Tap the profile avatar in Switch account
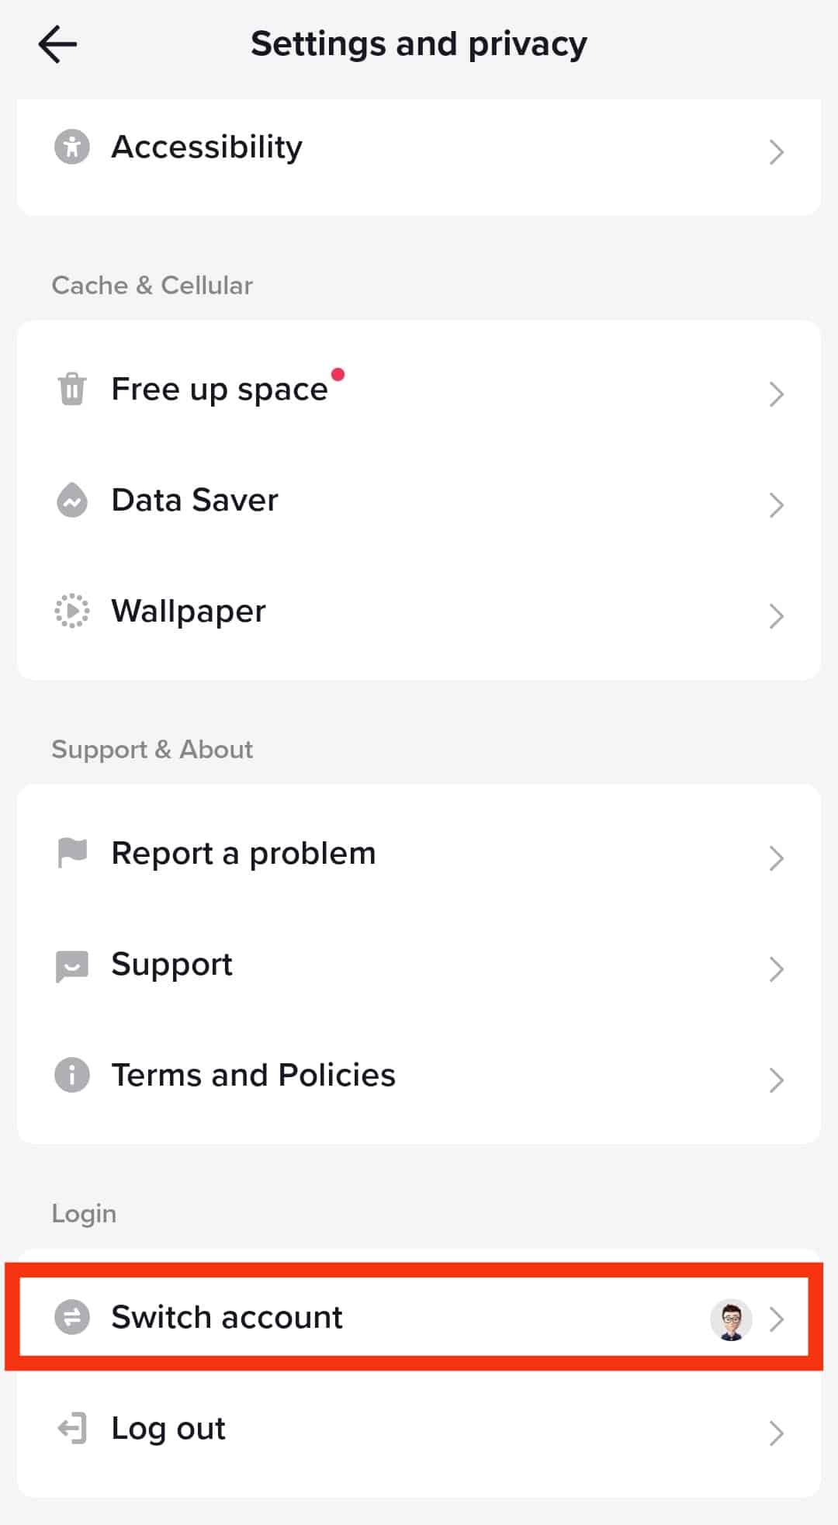Image resolution: width=838 pixels, height=1525 pixels. (731, 1319)
